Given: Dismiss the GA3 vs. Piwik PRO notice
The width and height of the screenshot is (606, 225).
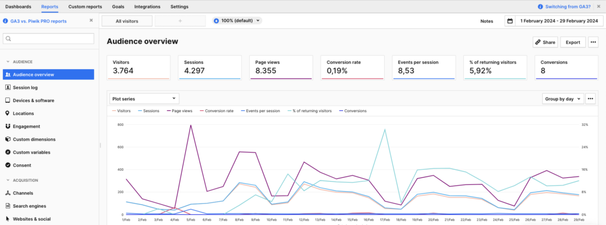Looking at the screenshot, I should coord(91,21).
